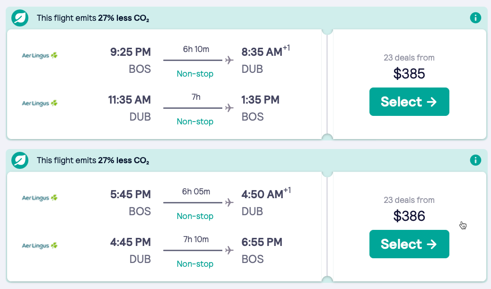Viewport: 491px width, 289px height.
Task: Click the leaf emissions icon on second flight
Action: coord(19,160)
